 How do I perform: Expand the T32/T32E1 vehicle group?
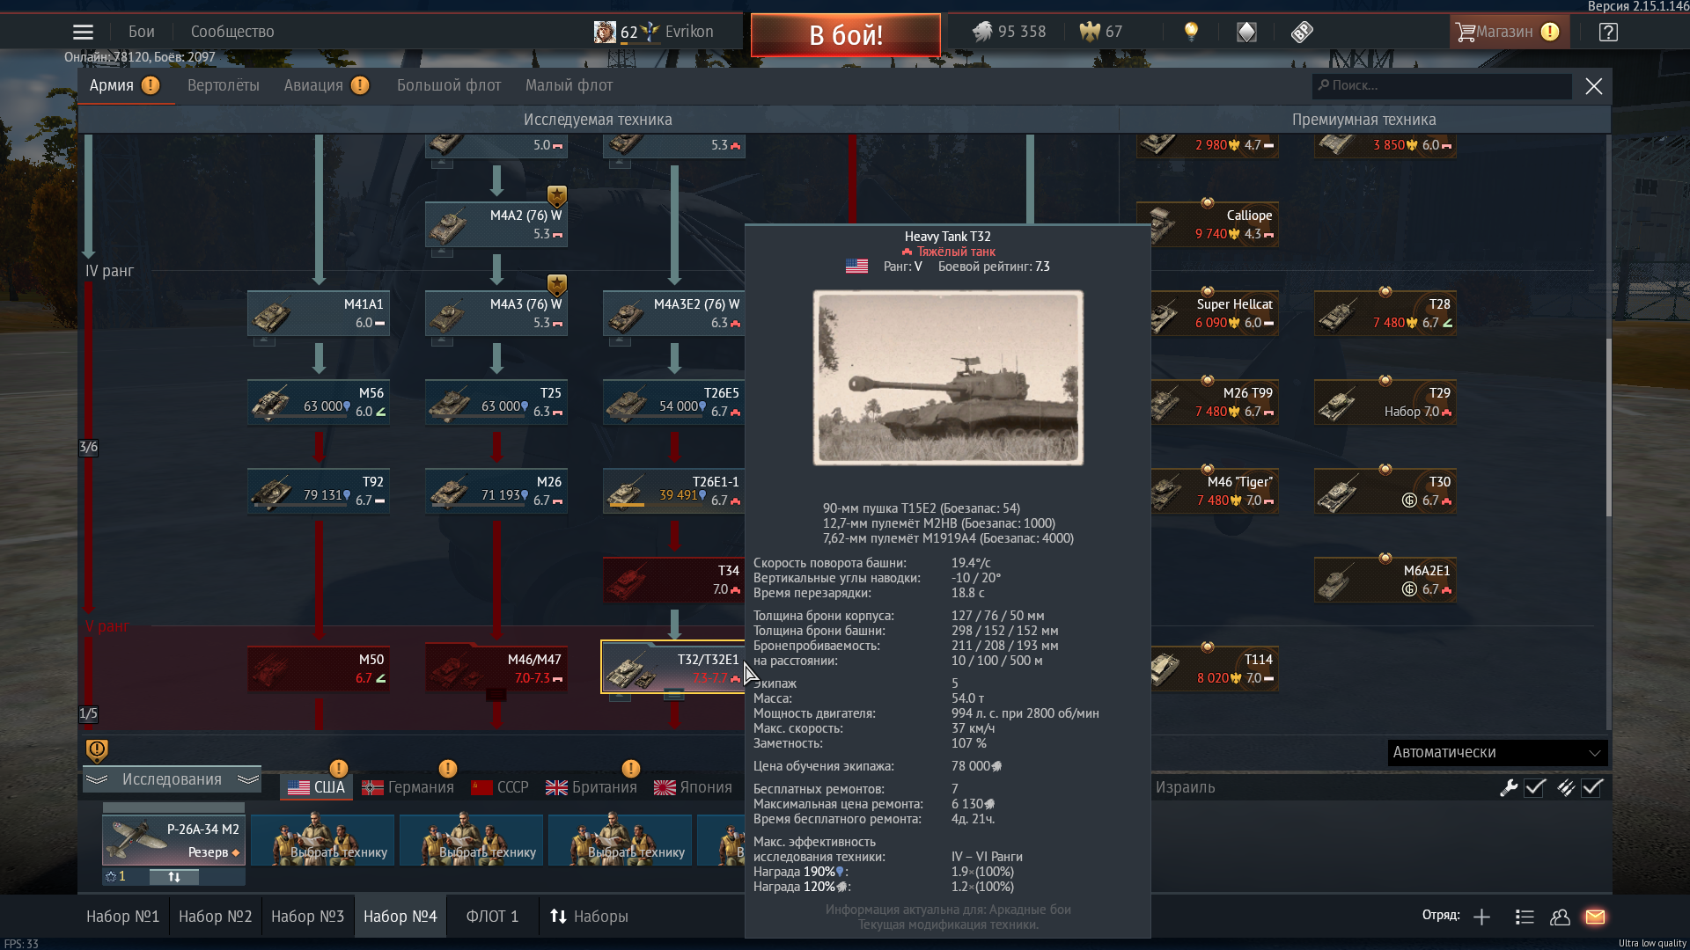coord(674,667)
